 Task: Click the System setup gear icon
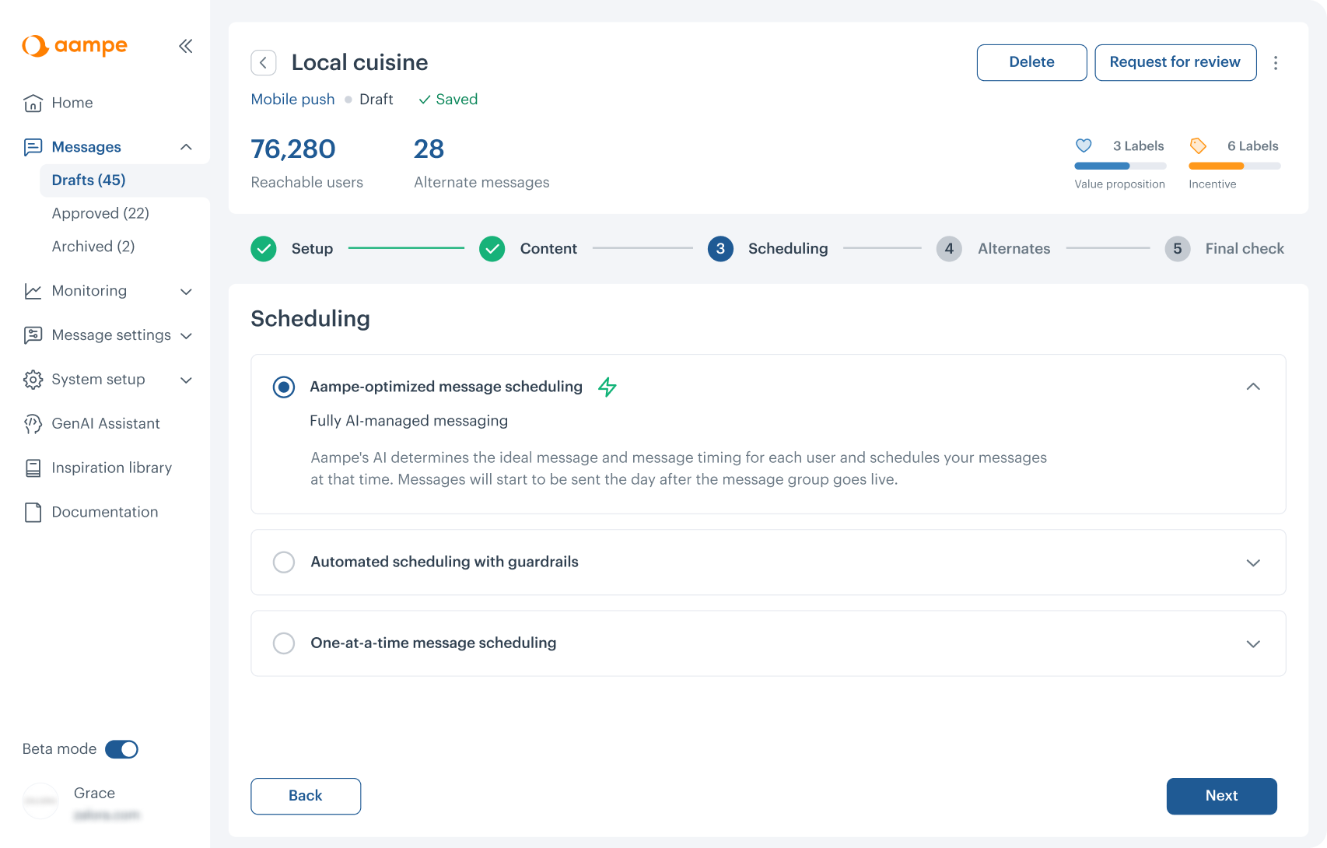tap(33, 380)
